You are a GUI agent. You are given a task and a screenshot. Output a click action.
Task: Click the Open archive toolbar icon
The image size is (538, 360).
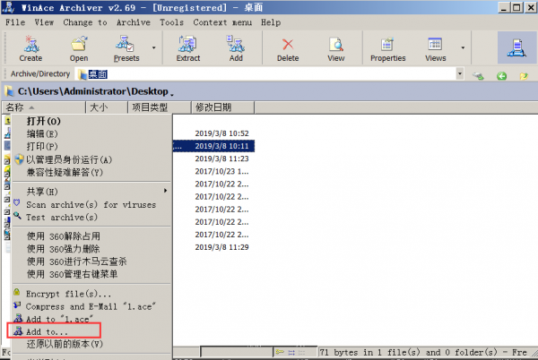(x=79, y=47)
